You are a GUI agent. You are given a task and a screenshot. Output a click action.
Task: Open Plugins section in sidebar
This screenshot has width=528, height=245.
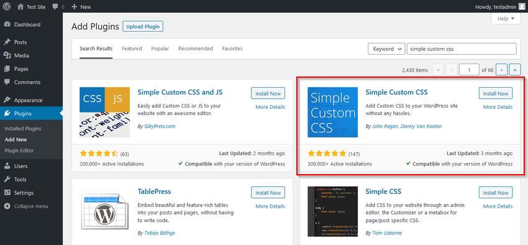(x=31, y=114)
